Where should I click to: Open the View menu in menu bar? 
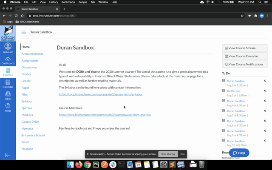pos(42,2)
